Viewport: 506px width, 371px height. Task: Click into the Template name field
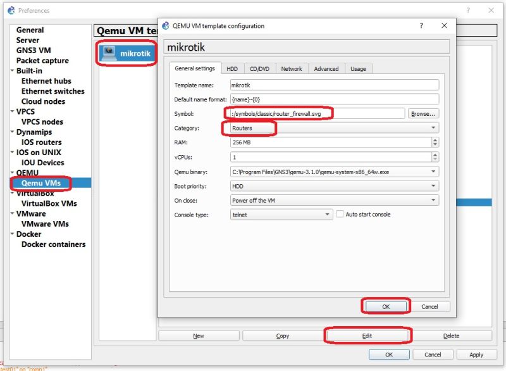tap(335, 85)
